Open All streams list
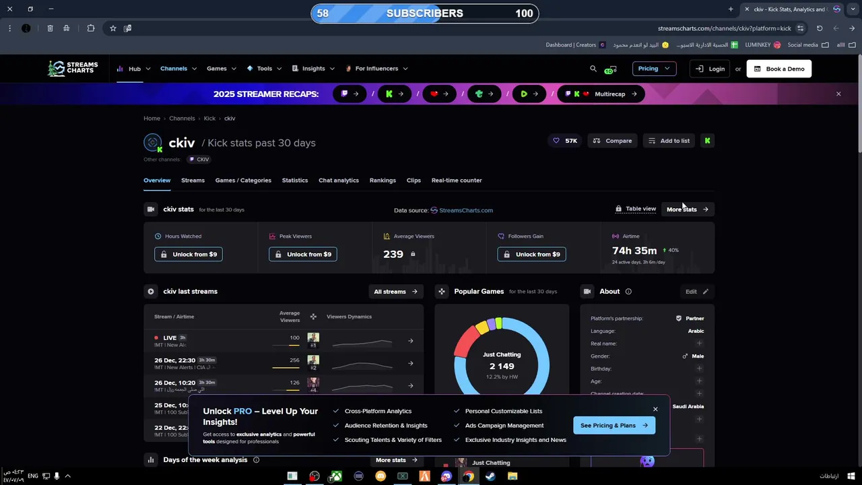 pyautogui.click(x=396, y=292)
